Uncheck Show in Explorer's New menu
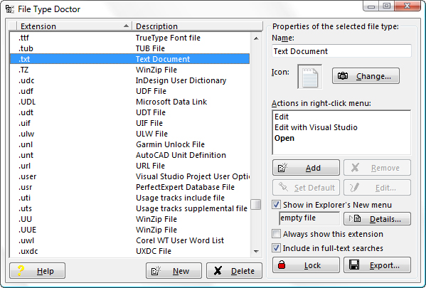This screenshot has width=426, height=288. coord(277,205)
